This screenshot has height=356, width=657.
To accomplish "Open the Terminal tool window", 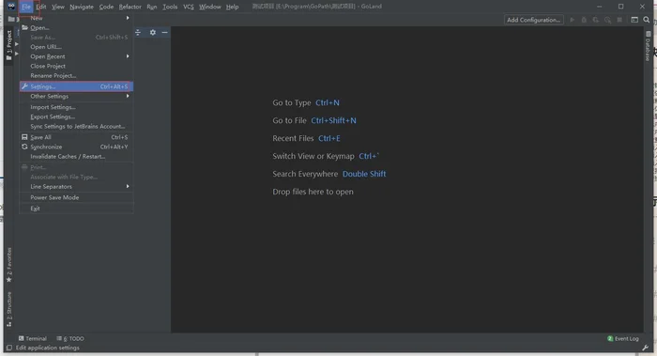I will (32, 338).
